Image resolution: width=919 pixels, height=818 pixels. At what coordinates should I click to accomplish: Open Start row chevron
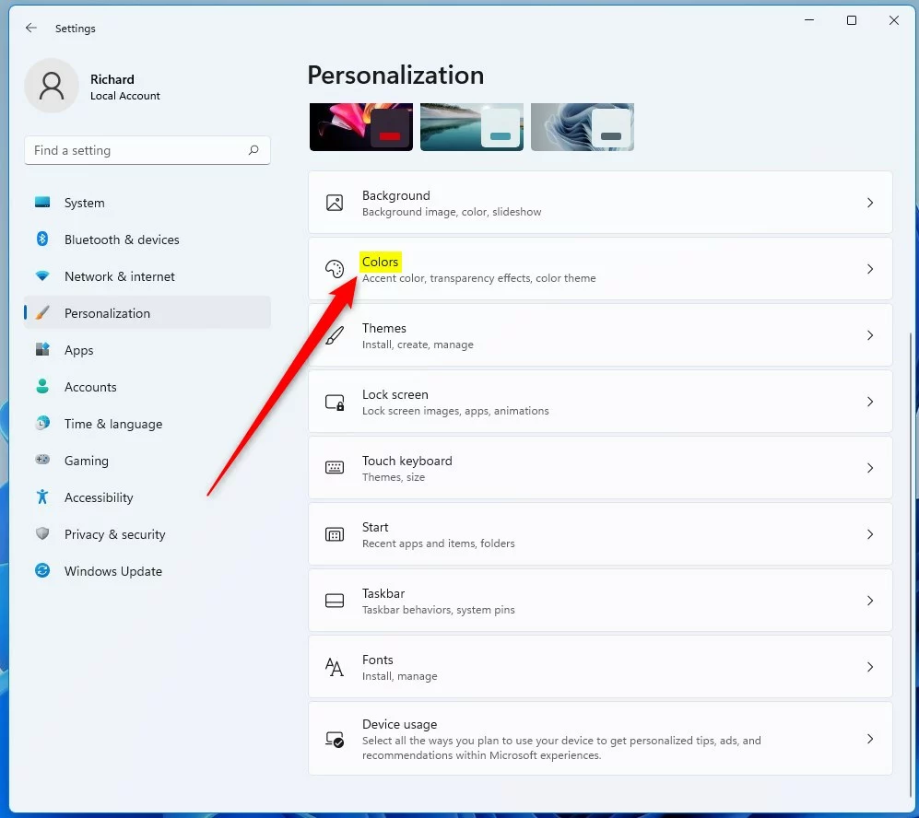pyautogui.click(x=870, y=534)
